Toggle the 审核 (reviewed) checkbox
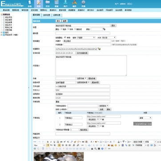Image resolution: width=161 pixels, height=161 pixels. pos(65,37)
